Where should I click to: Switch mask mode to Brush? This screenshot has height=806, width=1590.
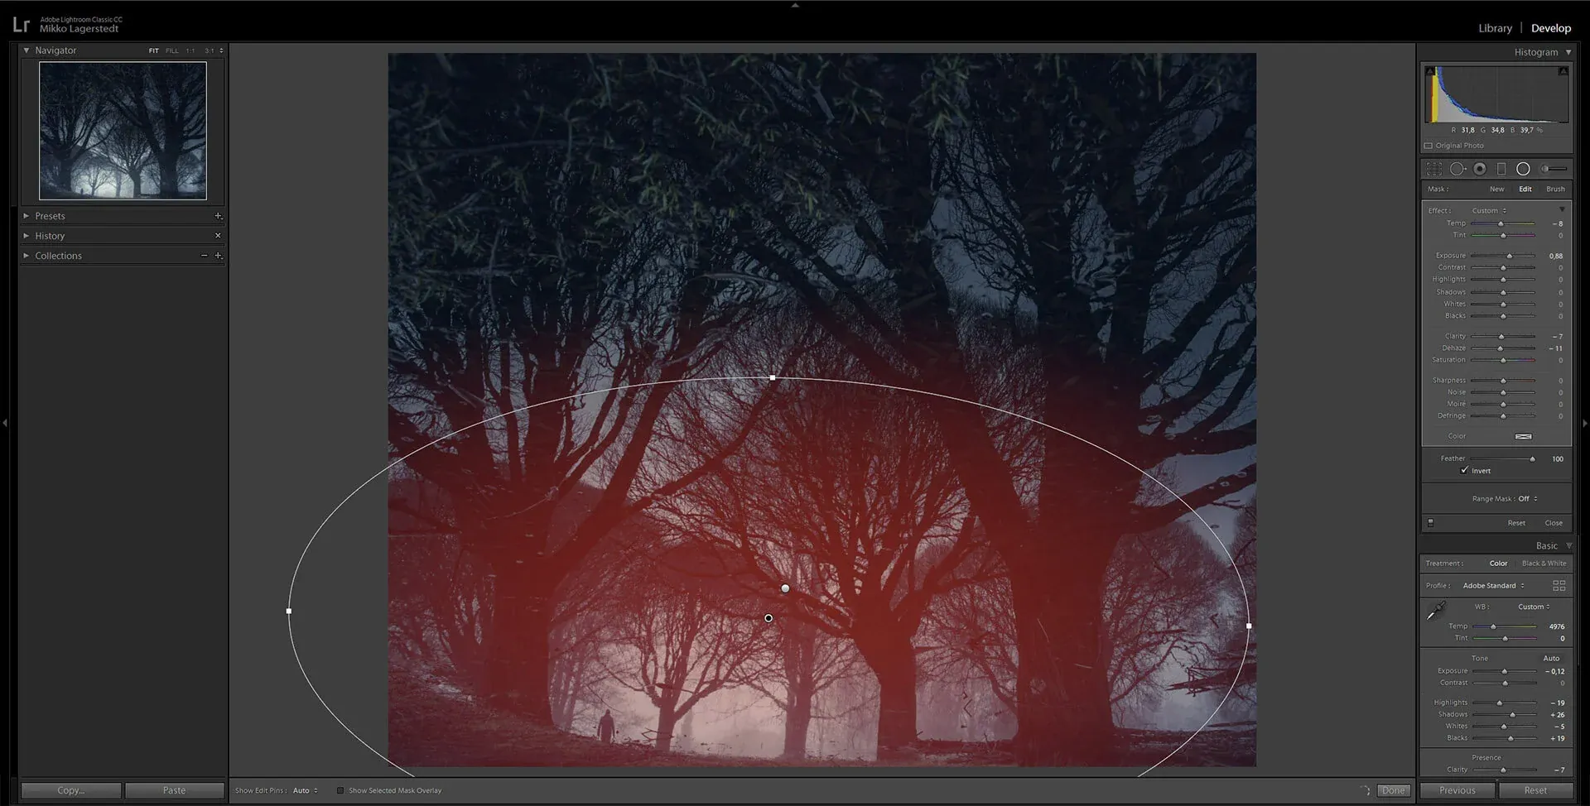tap(1555, 189)
